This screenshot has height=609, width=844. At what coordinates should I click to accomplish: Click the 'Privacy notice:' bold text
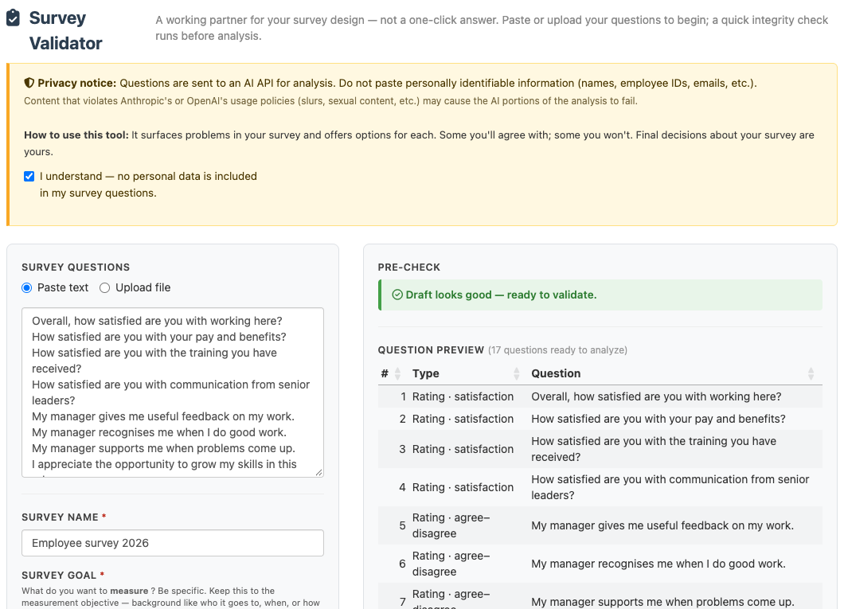(x=77, y=83)
